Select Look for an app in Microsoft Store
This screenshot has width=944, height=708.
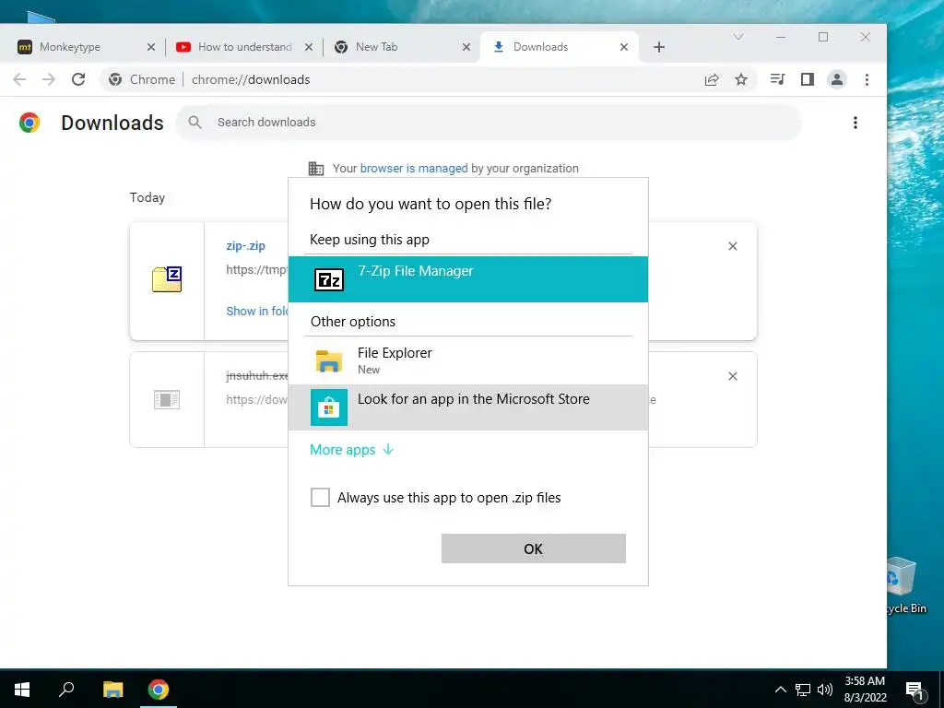click(467, 407)
